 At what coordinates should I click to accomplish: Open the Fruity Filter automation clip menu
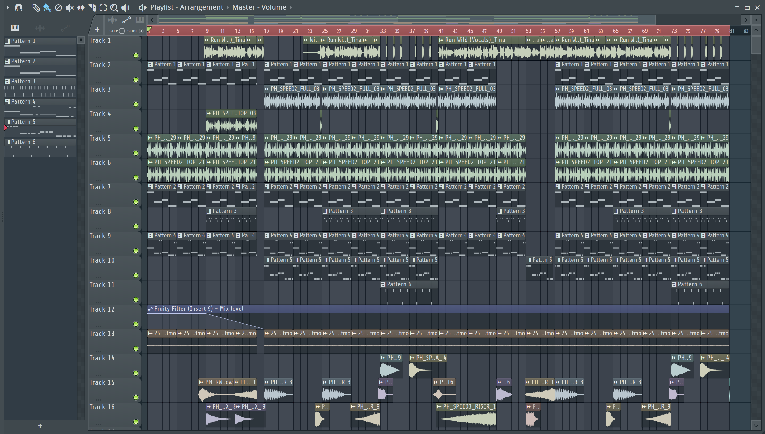point(151,309)
